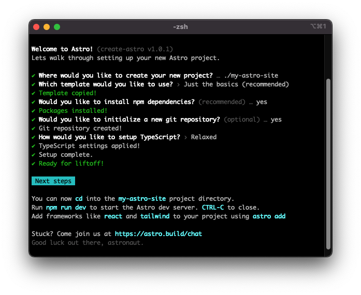Click checkmark beside 'TypeScript settings applied!'
This screenshot has height=295, width=361.
34,146
